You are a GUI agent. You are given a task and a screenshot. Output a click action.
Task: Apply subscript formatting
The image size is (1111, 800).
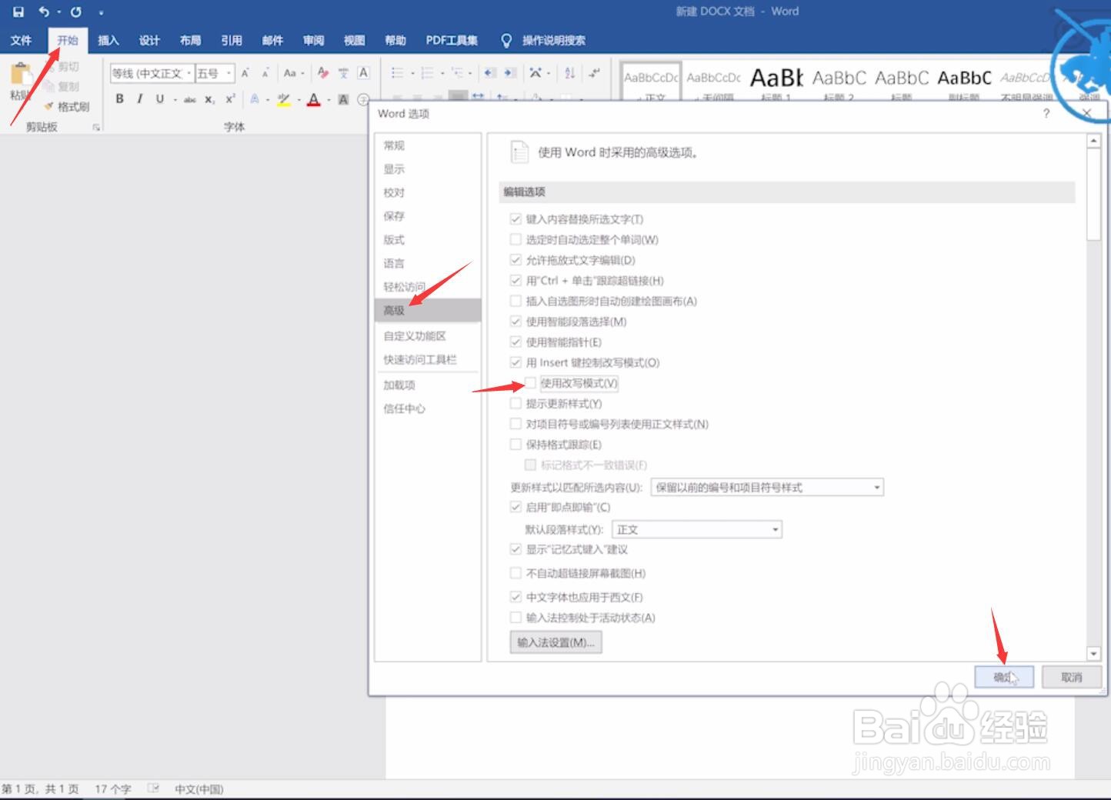coord(209,98)
